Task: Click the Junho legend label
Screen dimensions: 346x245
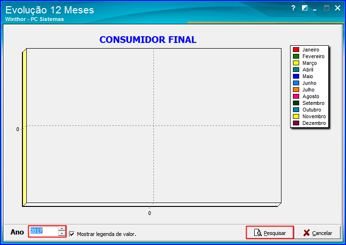Action: [309, 83]
